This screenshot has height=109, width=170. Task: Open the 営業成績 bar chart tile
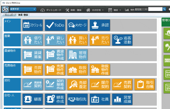click(122, 99)
